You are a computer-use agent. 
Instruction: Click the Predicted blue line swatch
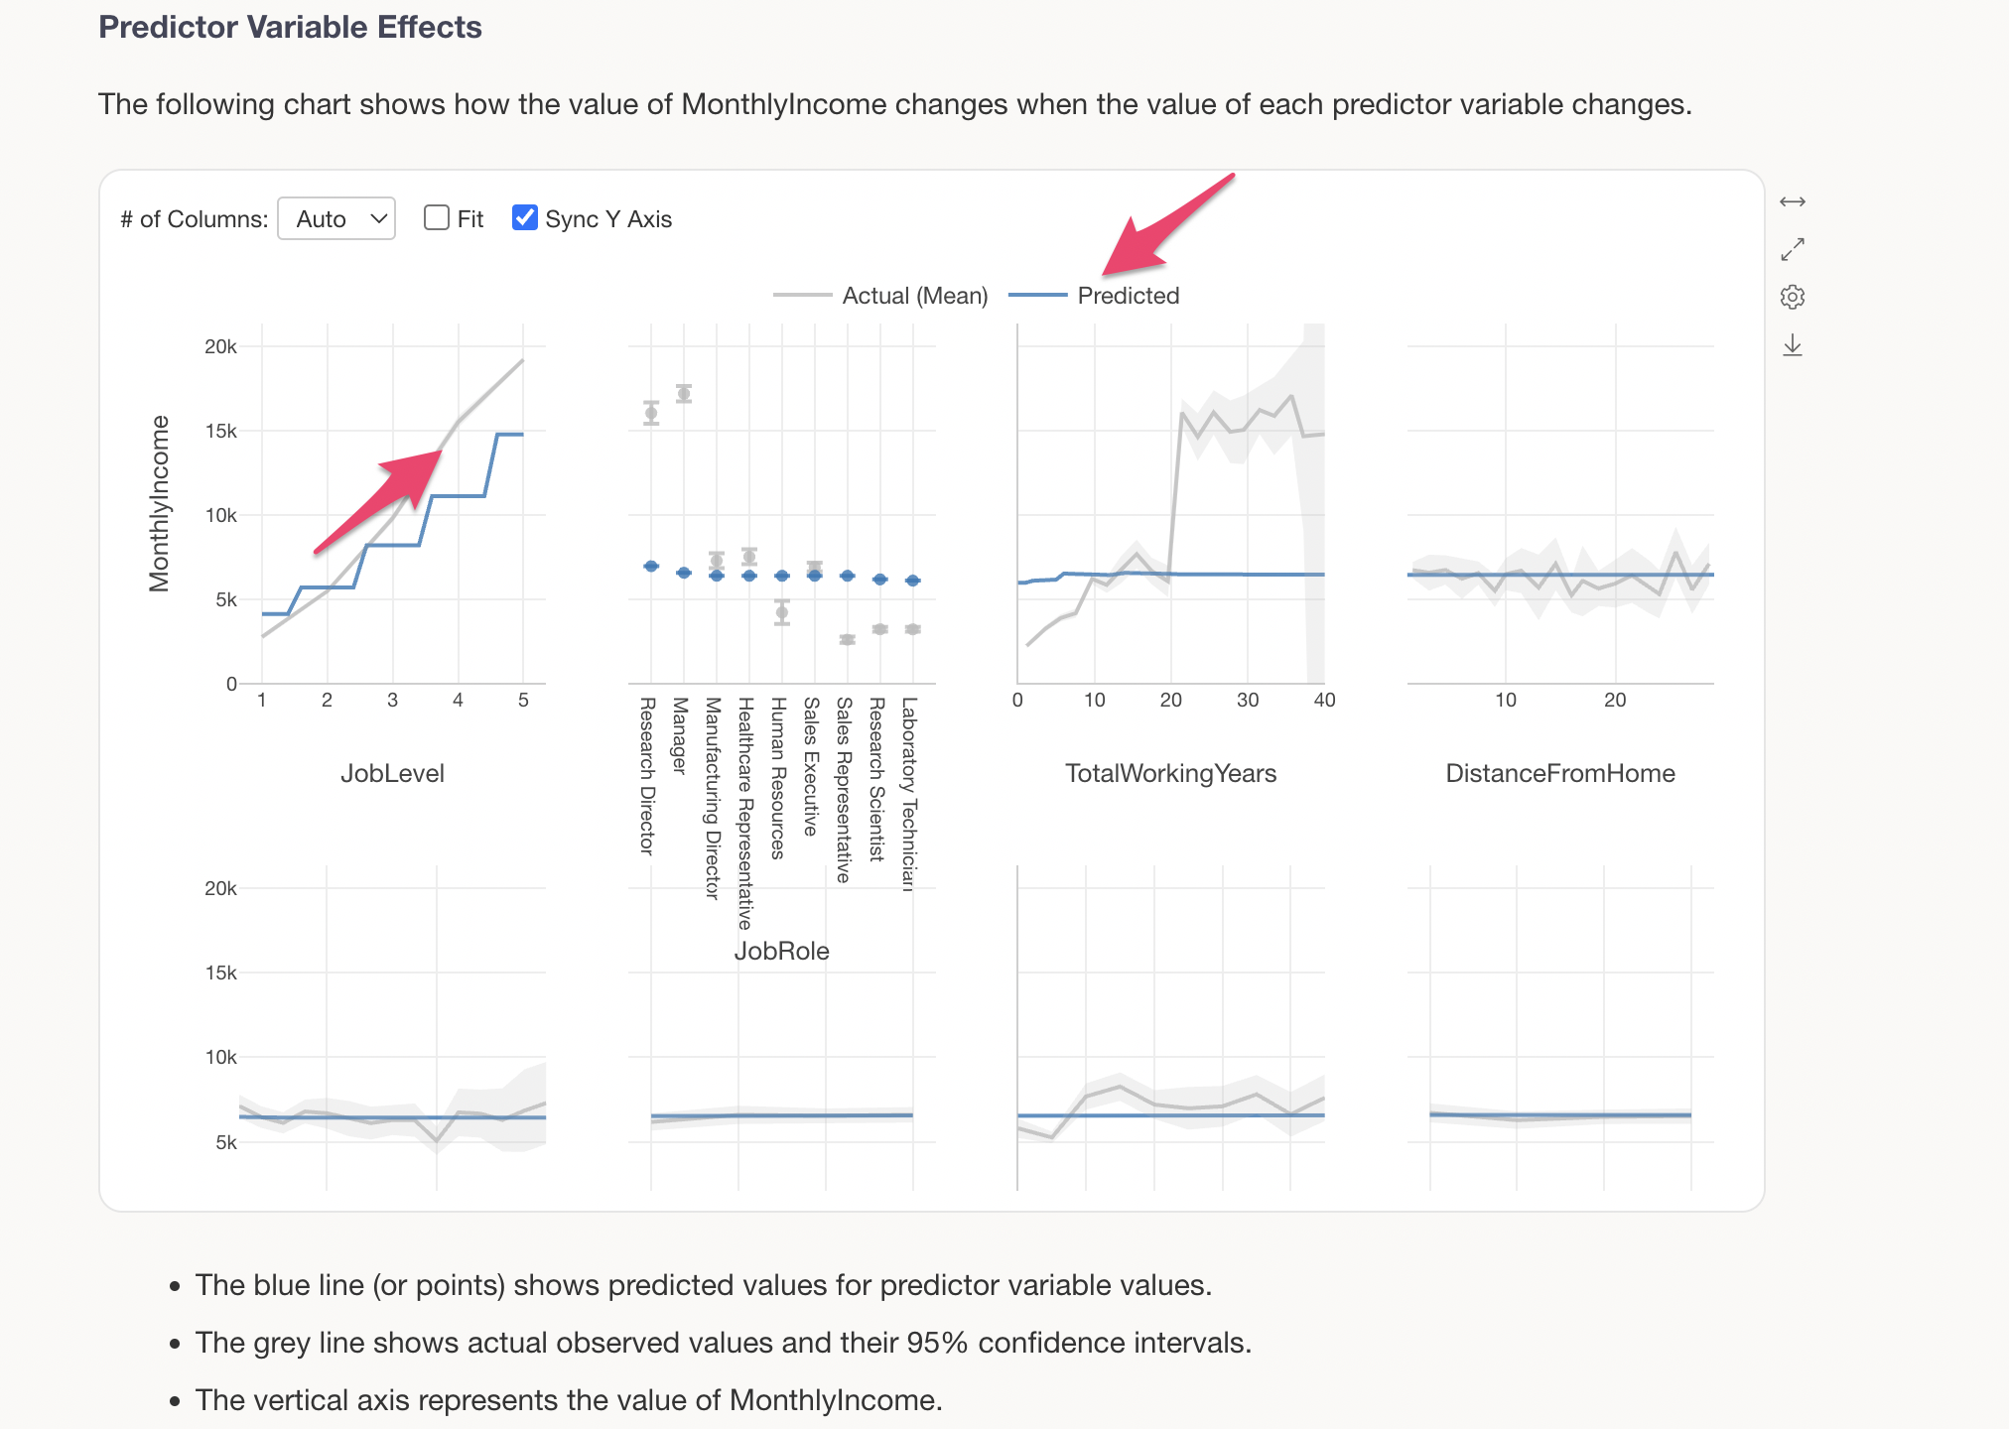tap(1037, 296)
